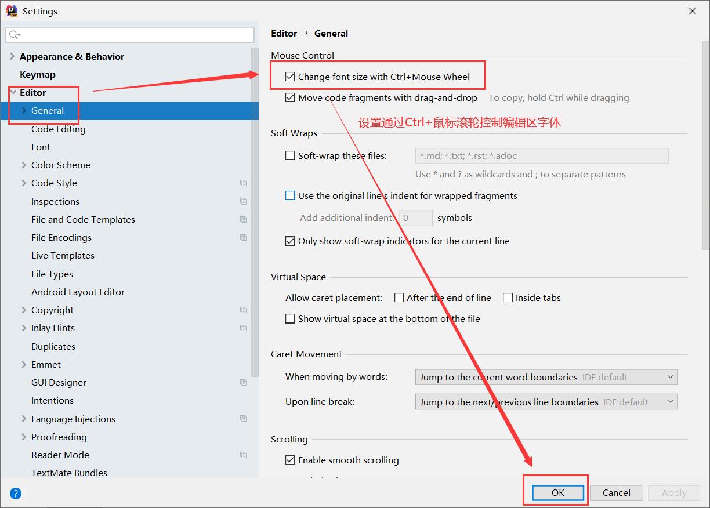The width and height of the screenshot is (710, 508).
Task: Expand Inlay Hints node arrow
Action: click(x=24, y=328)
